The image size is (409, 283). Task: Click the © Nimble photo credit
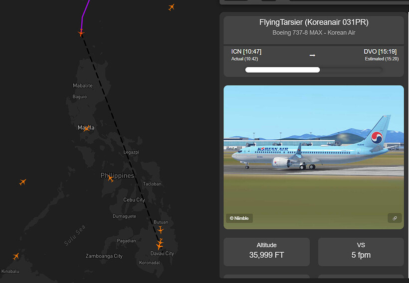(239, 218)
